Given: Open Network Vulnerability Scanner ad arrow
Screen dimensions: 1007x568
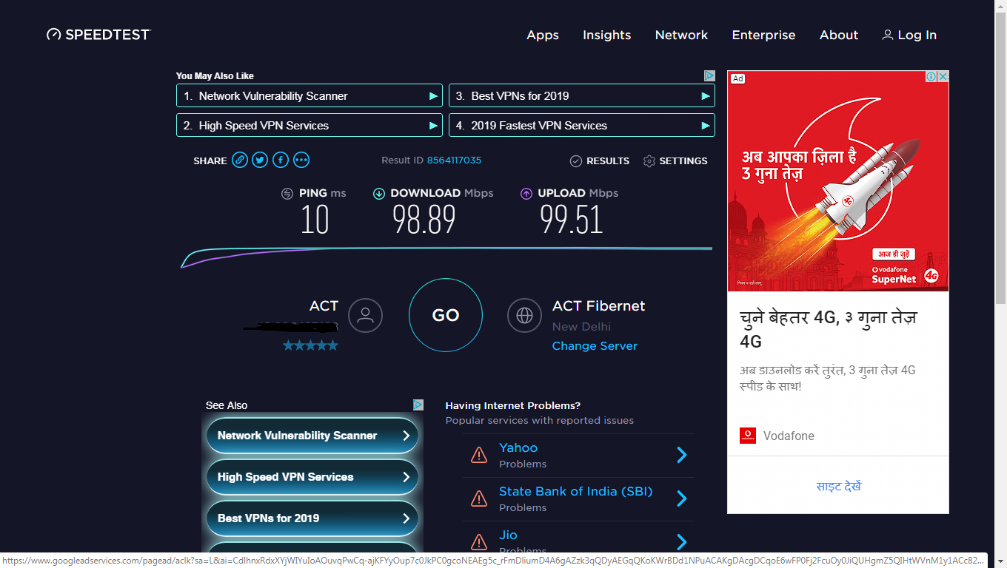Looking at the screenshot, I should pos(434,96).
